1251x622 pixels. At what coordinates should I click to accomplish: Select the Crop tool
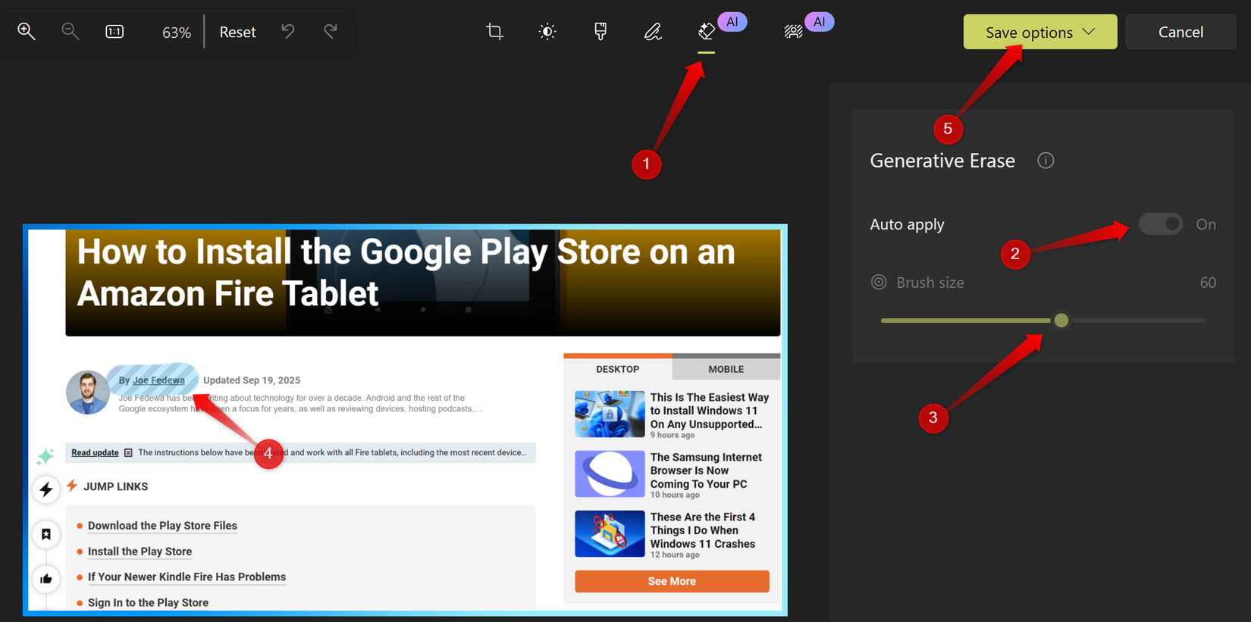click(x=494, y=32)
